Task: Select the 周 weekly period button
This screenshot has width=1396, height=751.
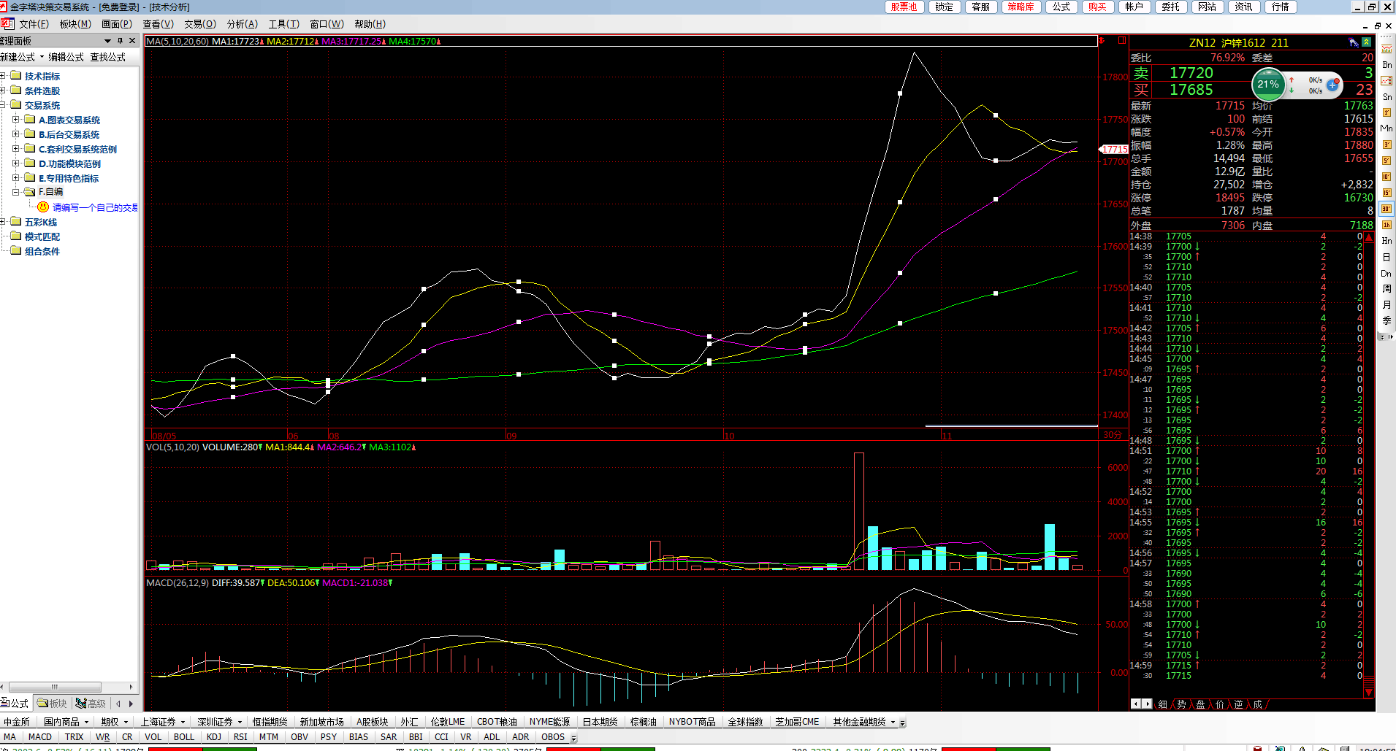Action: pos(1386,289)
